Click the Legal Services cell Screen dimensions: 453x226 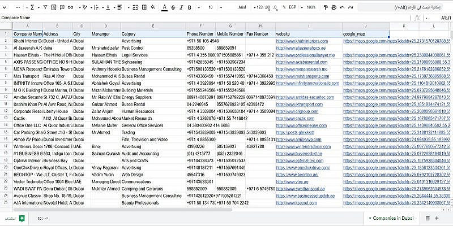click(153, 55)
